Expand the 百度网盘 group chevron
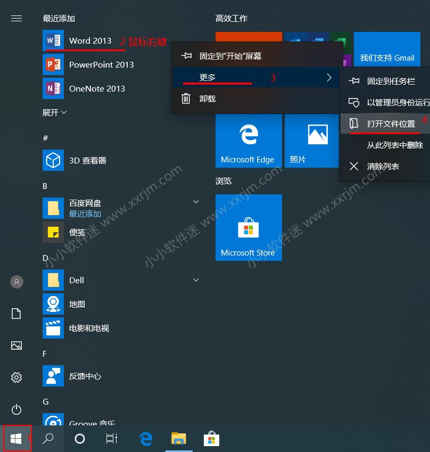Image resolution: width=430 pixels, height=452 pixels. coord(196,202)
